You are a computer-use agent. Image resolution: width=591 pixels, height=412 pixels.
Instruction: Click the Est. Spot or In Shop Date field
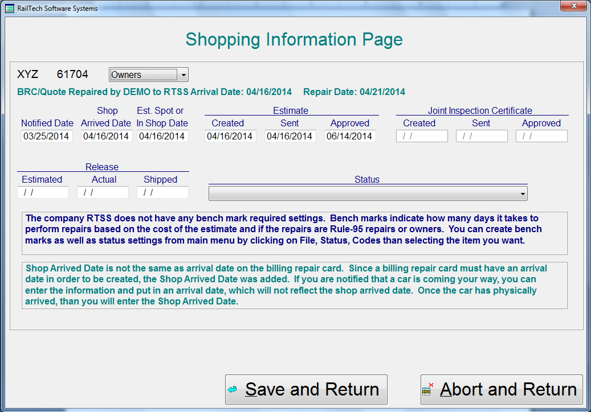[x=162, y=137]
